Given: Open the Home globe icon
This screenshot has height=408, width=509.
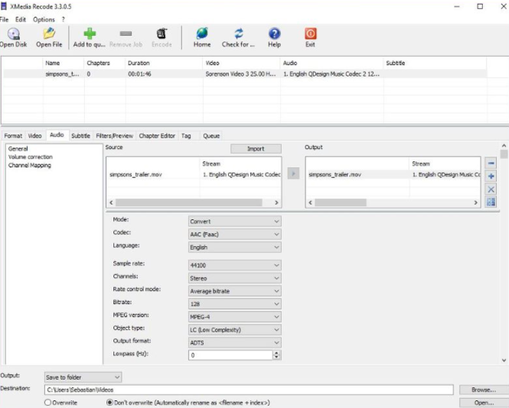Looking at the screenshot, I should coord(202,34).
